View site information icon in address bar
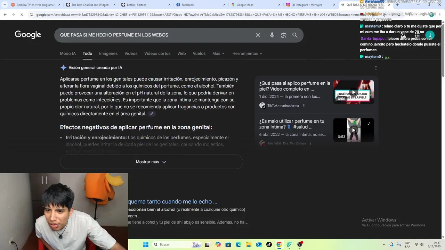This screenshot has width=445, height=250. [32, 15]
